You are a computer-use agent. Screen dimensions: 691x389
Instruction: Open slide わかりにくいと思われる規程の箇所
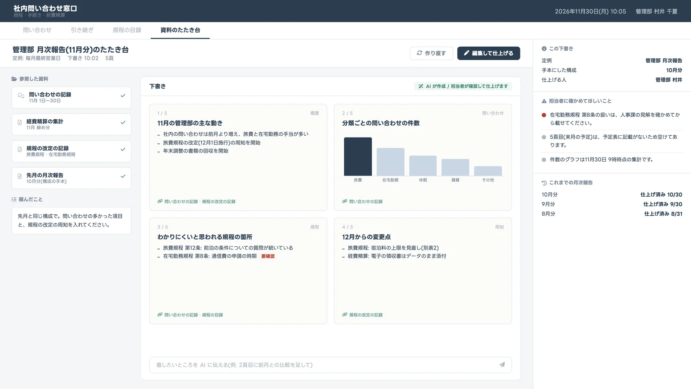pyautogui.click(x=238, y=271)
